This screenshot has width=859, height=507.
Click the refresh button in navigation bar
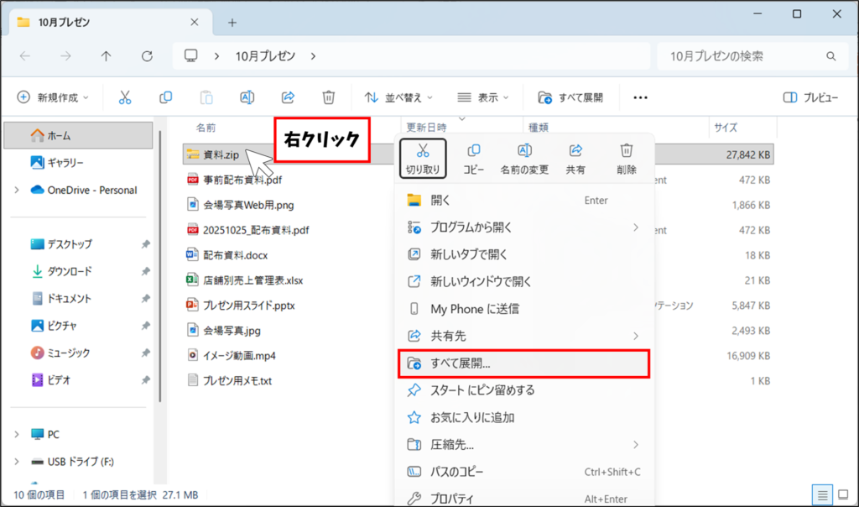(148, 56)
